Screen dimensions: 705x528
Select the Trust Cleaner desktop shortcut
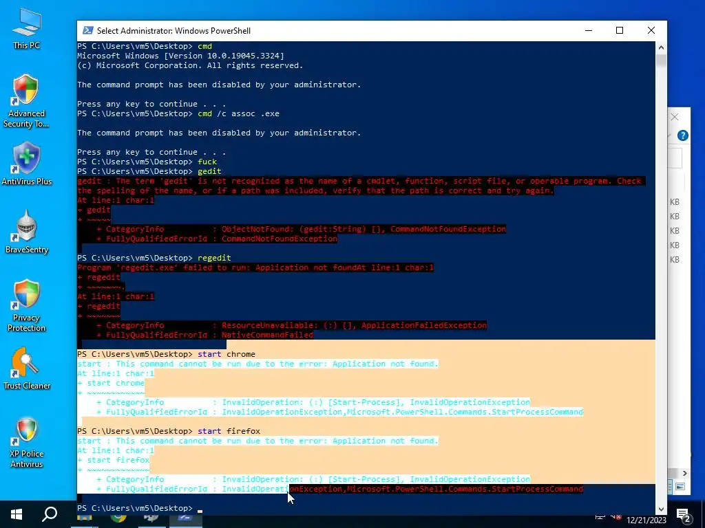tap(27, 368)
